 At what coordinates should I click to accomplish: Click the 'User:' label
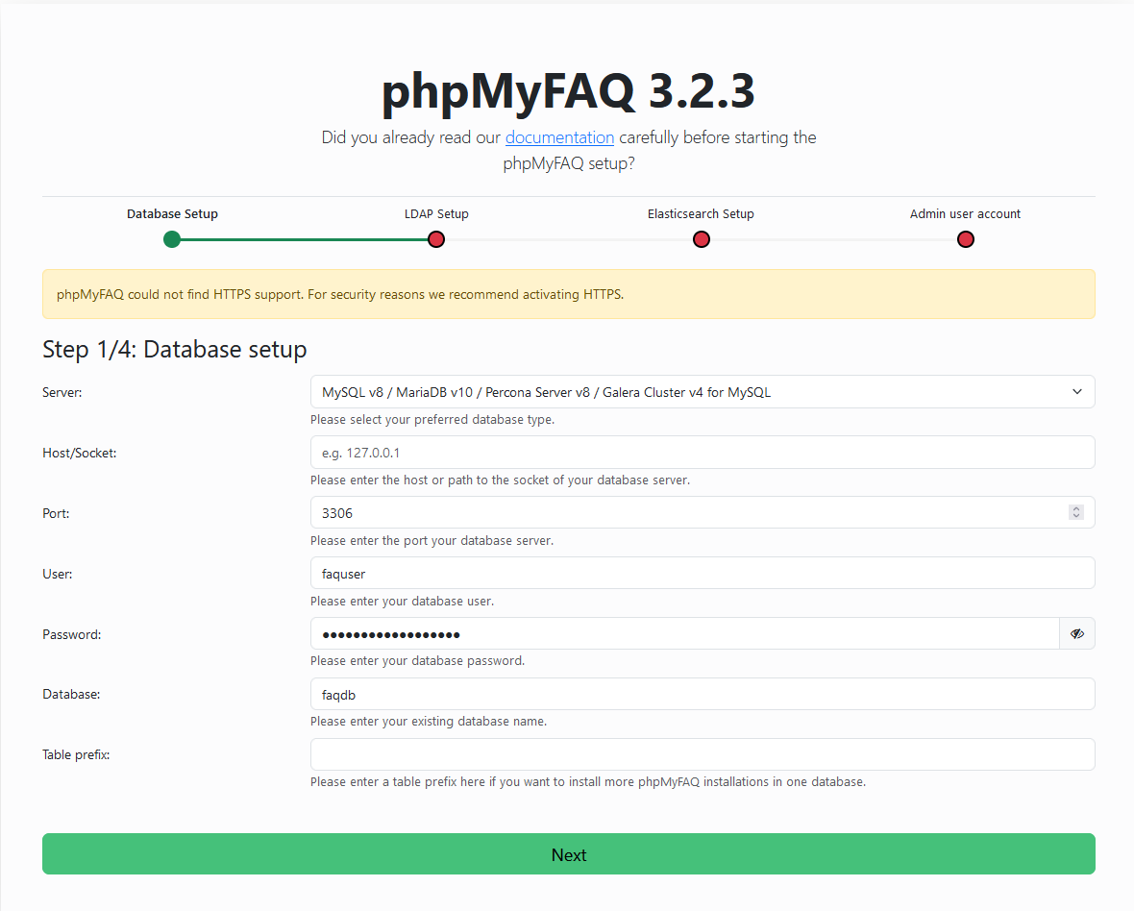(x=57, y=574)
